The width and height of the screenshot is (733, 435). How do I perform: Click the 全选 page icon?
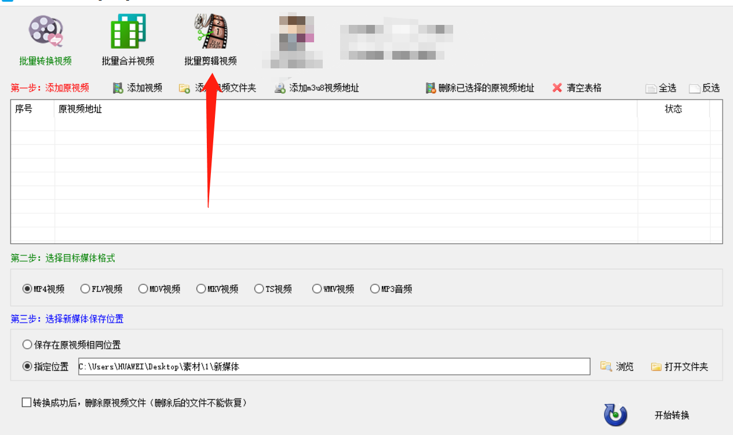point(651,89)
